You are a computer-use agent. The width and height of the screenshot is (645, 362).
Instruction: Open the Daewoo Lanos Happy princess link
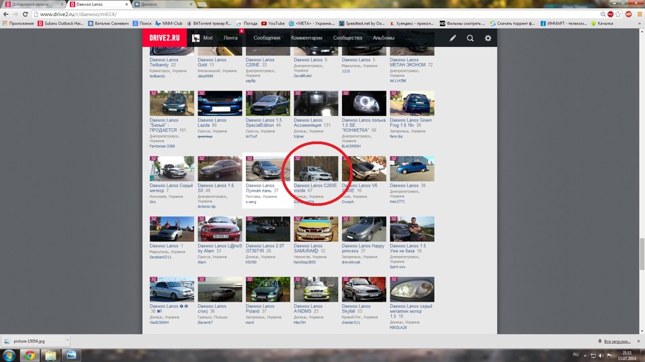point(363,248)
